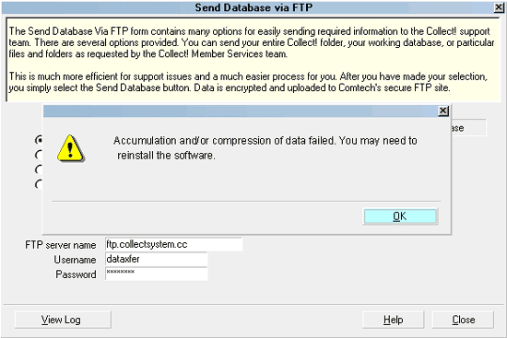Choose the fourth radio button option
The image size is (507, 338).
coord(39,184)
